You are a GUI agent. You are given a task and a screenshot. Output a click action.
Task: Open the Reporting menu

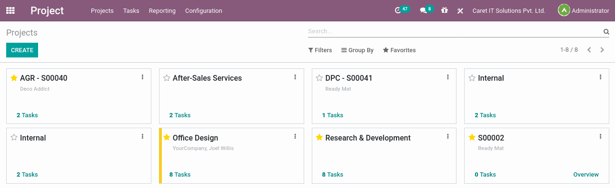[x=162, y=10]
